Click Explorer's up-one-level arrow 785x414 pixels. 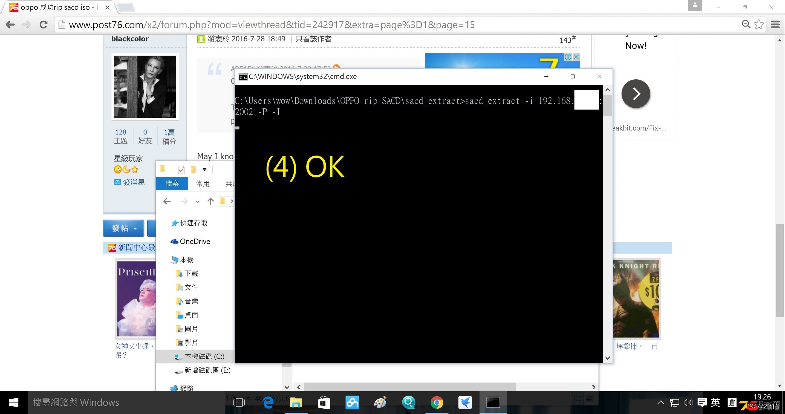(210, 201)
